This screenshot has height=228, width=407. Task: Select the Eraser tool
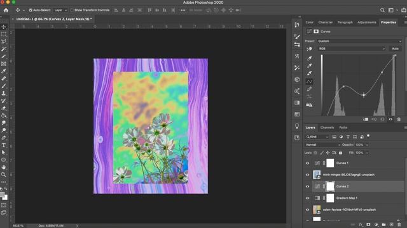click(x=4, y=108)
